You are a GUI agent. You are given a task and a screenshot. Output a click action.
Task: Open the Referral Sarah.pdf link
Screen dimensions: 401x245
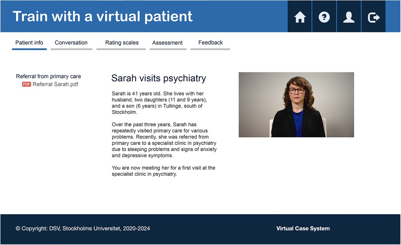(x=56, y=84)
